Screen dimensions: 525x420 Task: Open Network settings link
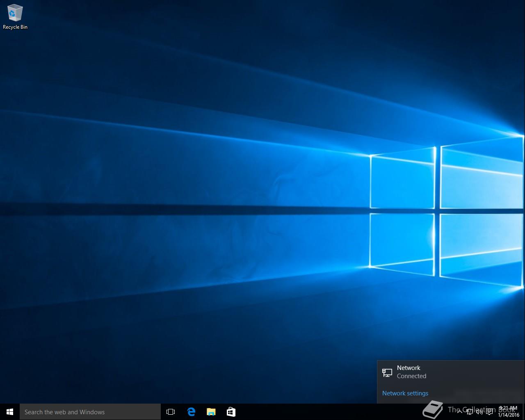tap(405, 393)
